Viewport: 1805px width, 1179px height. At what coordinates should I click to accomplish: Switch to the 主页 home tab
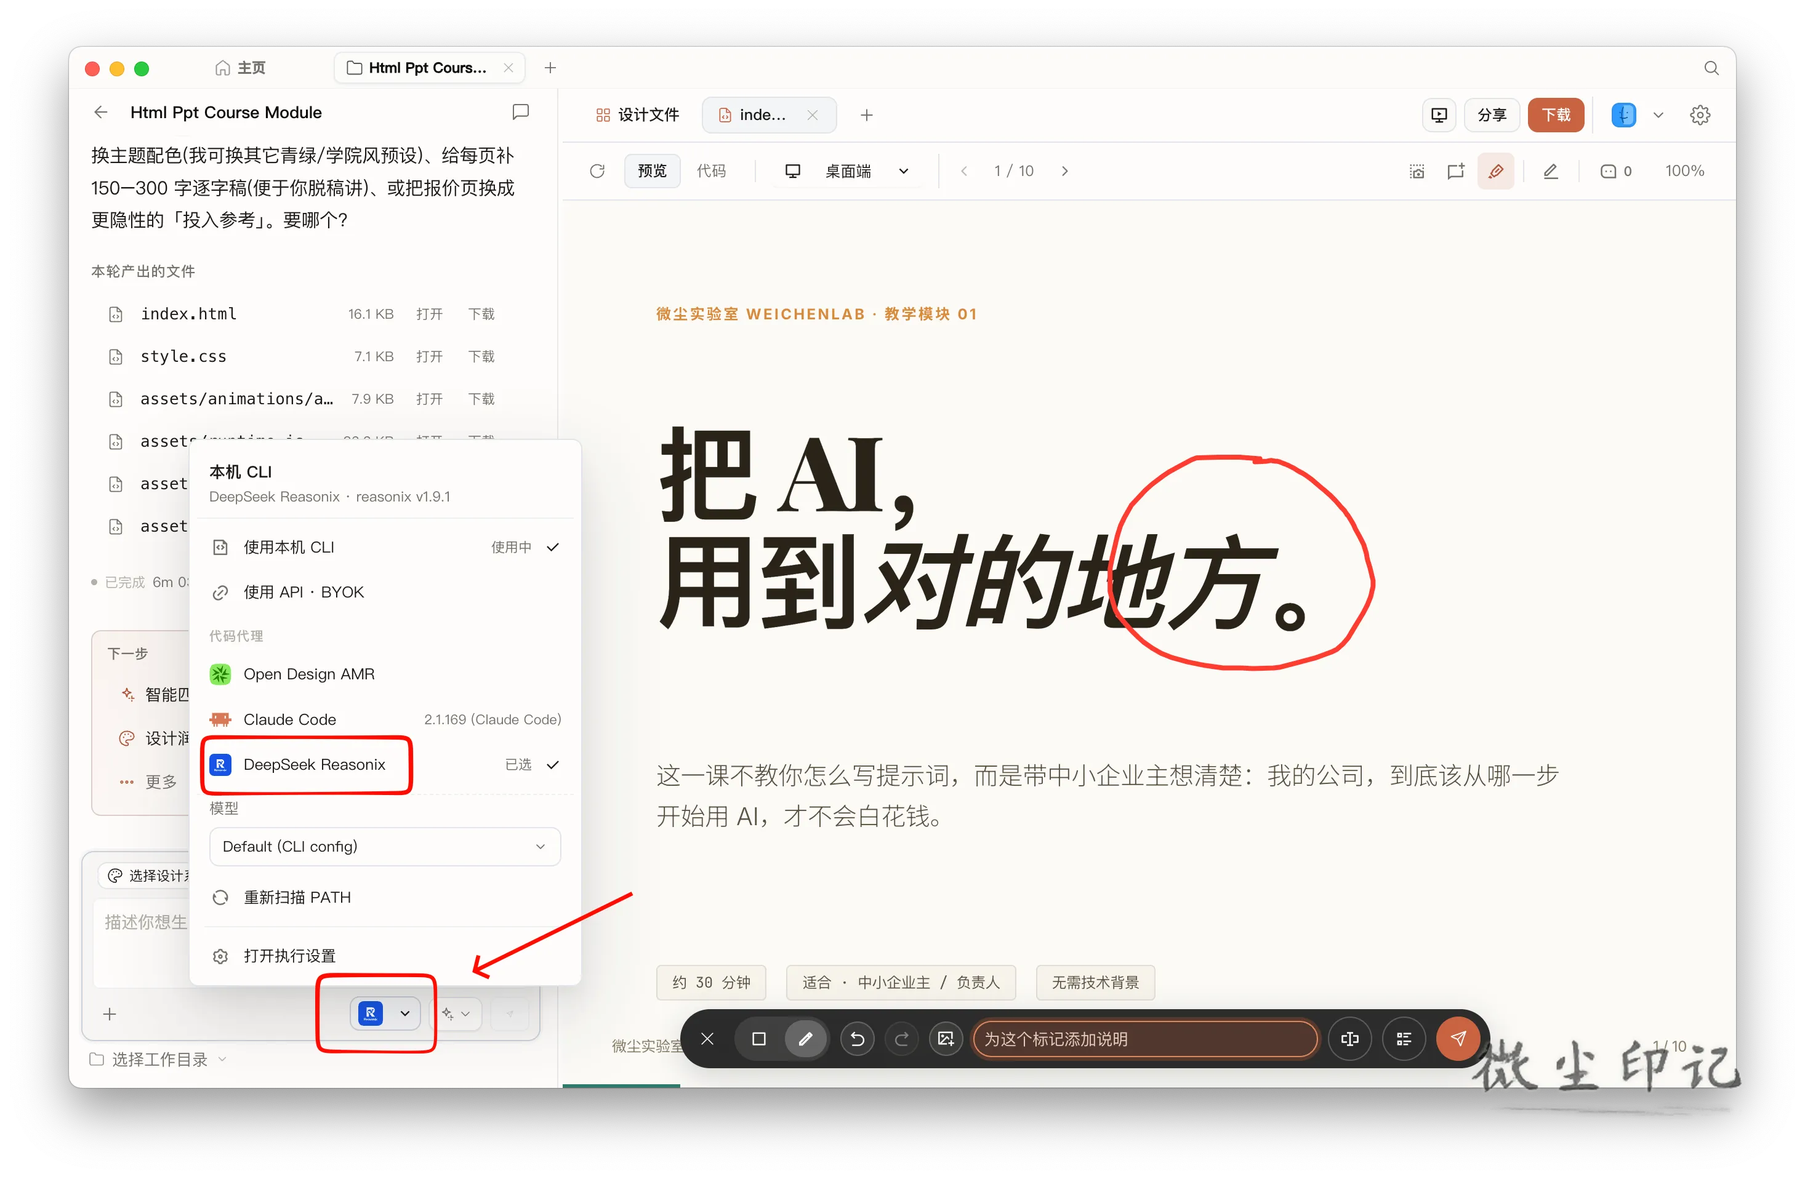239,68
